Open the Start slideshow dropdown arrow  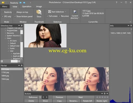[x=66, y=11]
